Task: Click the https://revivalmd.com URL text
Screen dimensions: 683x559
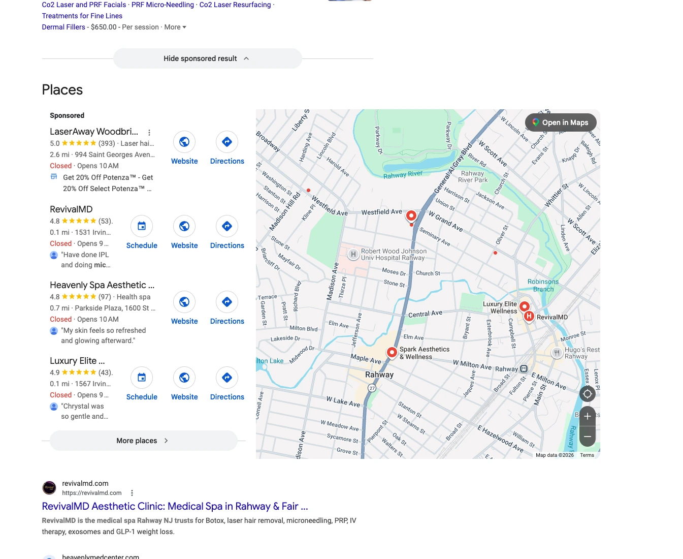Action: point(92,493)
